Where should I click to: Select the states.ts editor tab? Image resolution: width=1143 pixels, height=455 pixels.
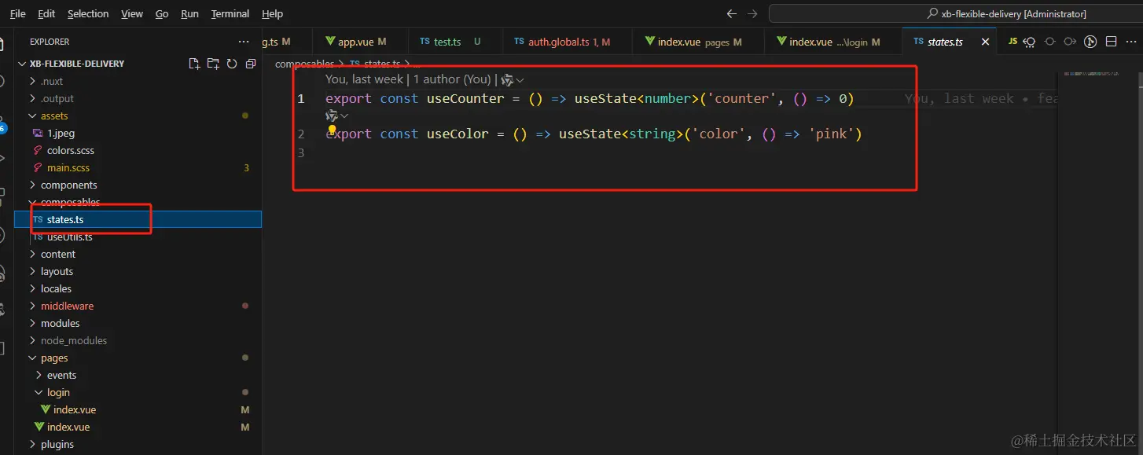point(949,42)
